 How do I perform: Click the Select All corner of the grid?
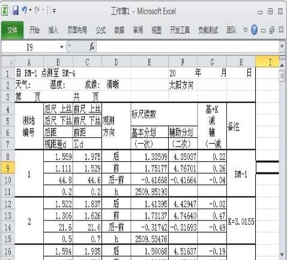(8, 62)
